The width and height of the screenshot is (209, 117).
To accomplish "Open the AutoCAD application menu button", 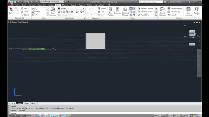I will tap(10, 3).
